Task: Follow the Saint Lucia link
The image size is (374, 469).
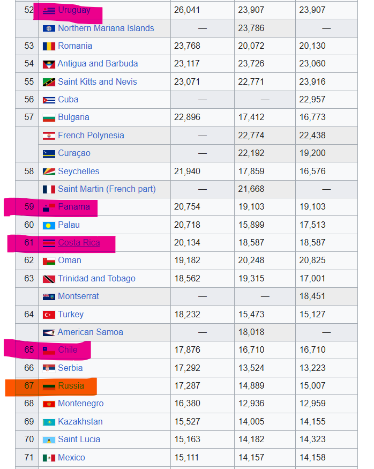Action: point(79,440)
